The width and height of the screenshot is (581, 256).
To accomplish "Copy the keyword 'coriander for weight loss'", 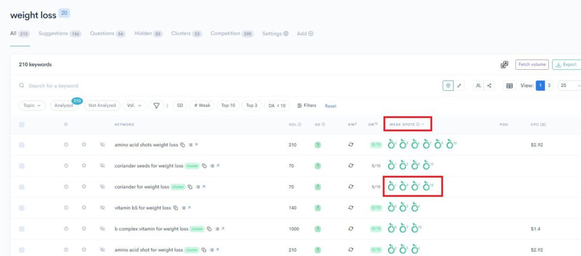I will point(190,187).
